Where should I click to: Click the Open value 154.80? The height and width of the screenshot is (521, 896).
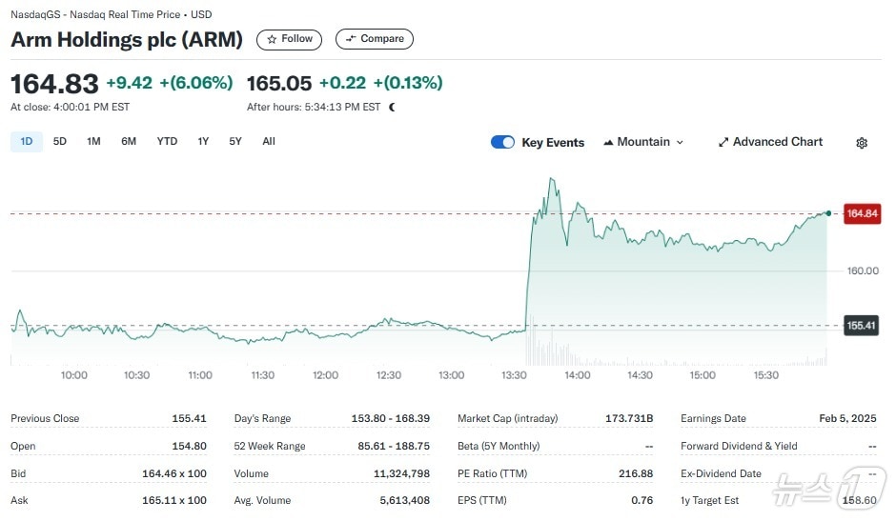click(189, 446)
